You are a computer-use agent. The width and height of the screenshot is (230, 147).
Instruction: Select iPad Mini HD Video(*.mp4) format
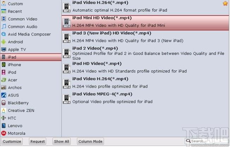145,23
